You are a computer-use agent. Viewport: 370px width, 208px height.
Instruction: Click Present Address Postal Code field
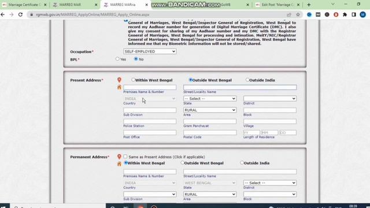click(x=210, y=132)
